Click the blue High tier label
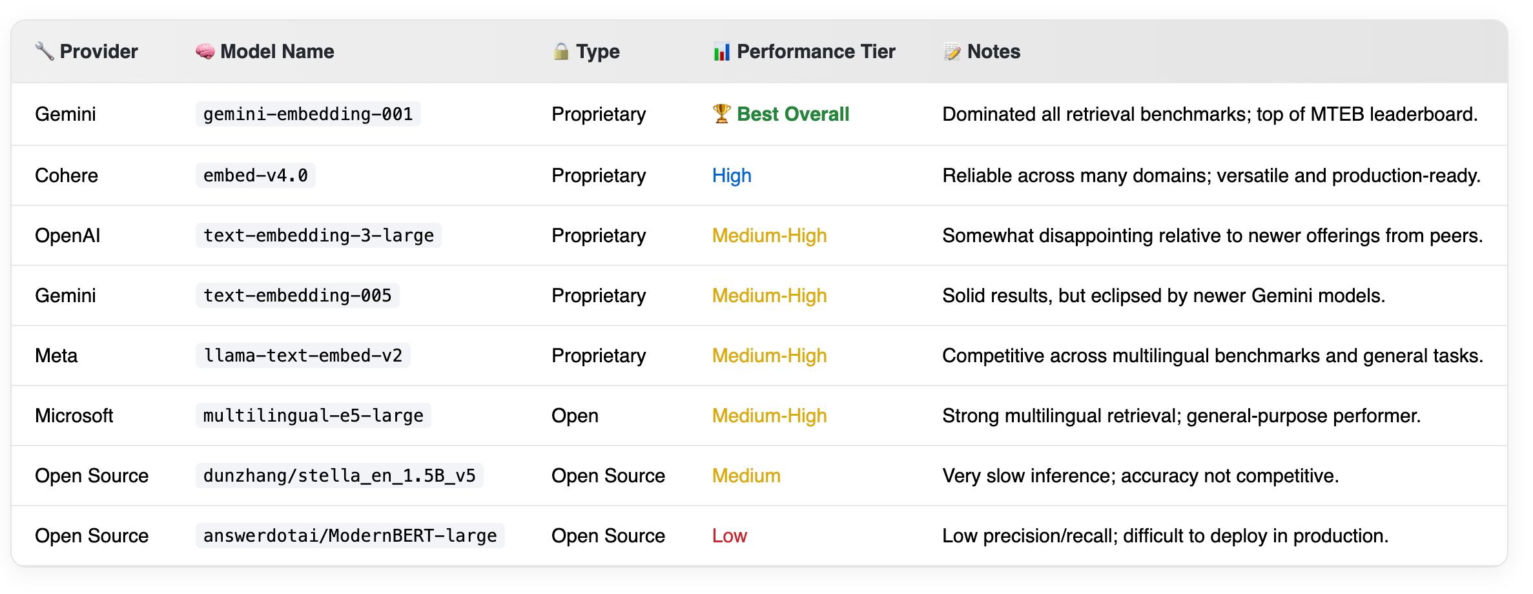Screen dimensions: 1533x594 click(731, 176)
